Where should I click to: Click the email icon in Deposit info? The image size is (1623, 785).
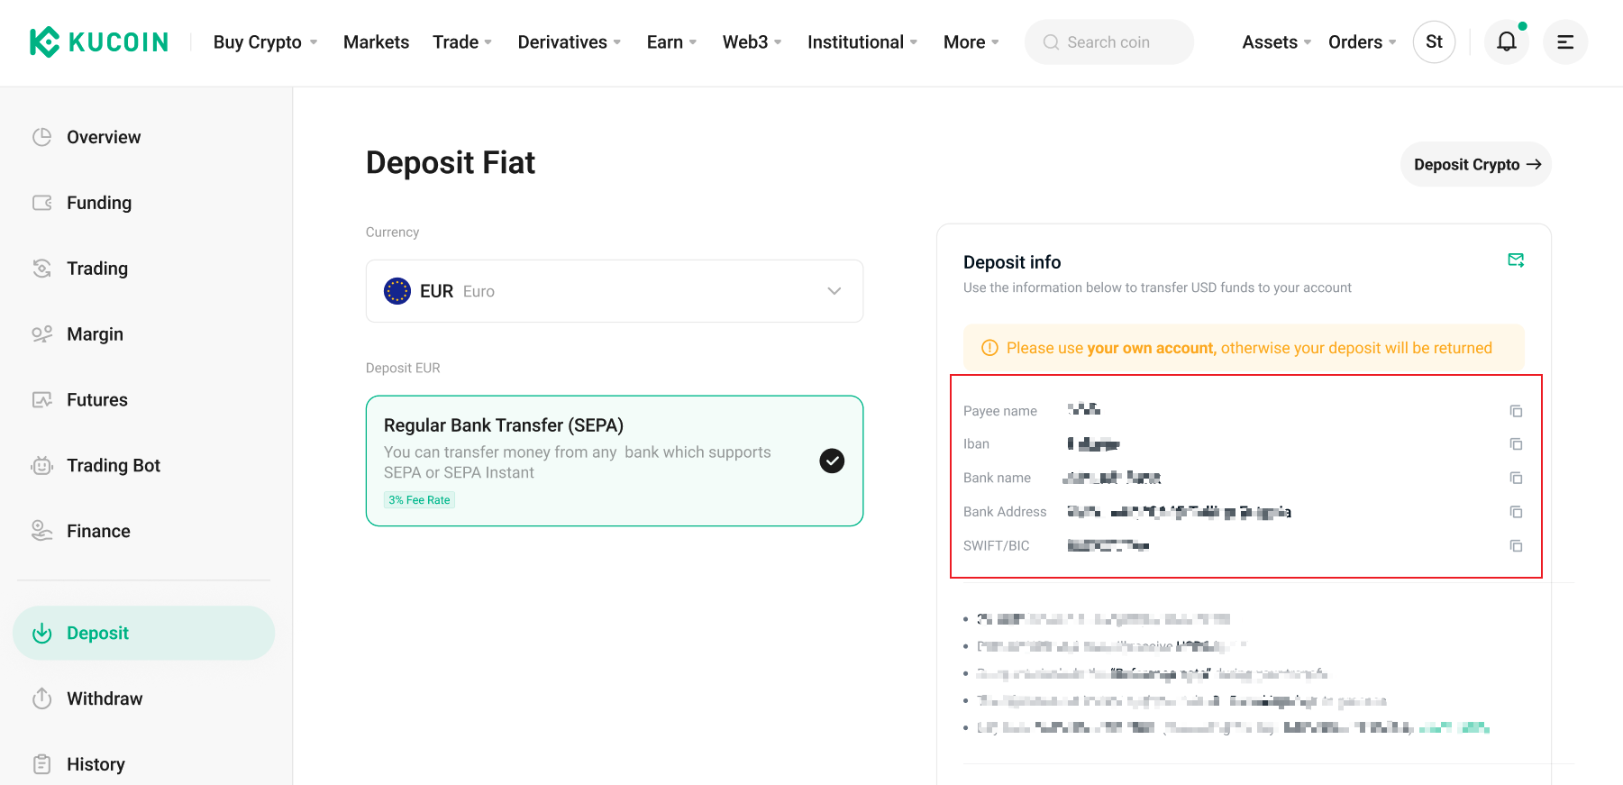pos(1516,260)
